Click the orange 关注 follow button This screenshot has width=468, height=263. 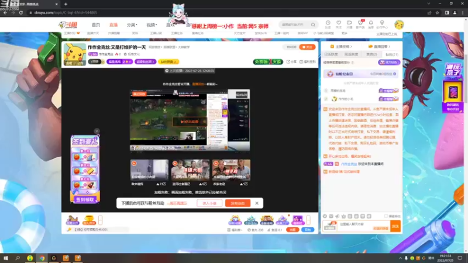pyautogui.click(x=307, y=47)
